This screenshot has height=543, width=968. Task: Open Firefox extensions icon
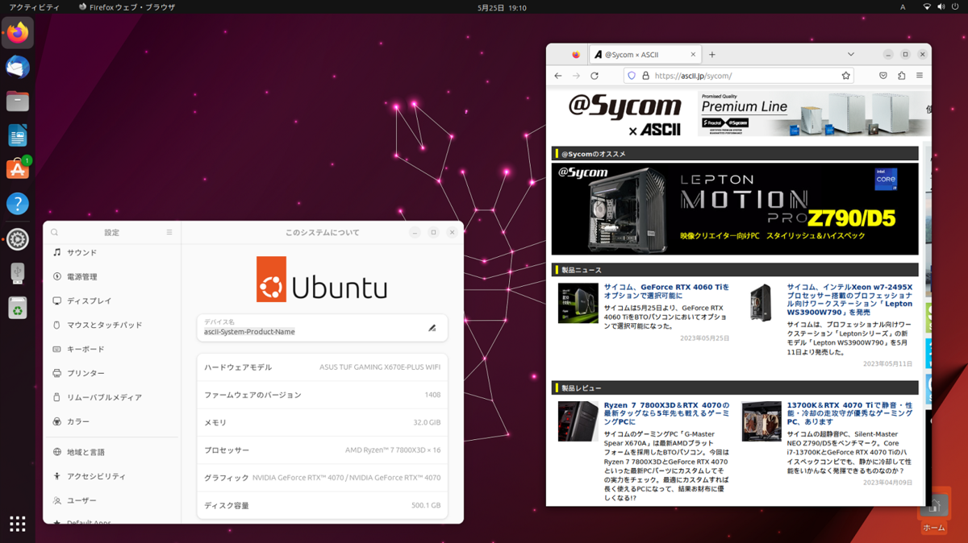(901, 76)
